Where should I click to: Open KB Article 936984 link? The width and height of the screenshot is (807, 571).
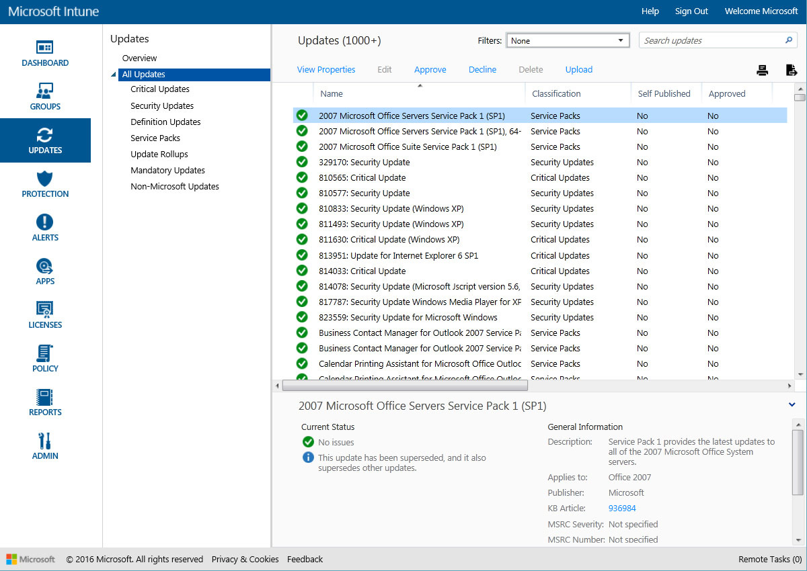(622, 509)
